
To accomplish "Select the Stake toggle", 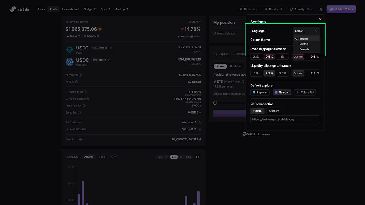I will coord(220,66).
